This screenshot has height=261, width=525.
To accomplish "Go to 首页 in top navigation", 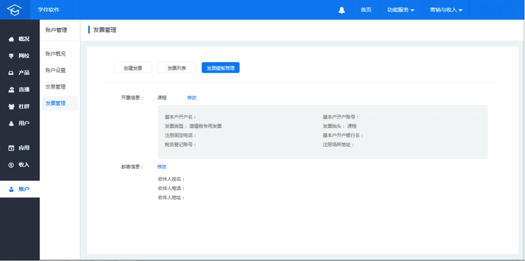I will (366, 10).
